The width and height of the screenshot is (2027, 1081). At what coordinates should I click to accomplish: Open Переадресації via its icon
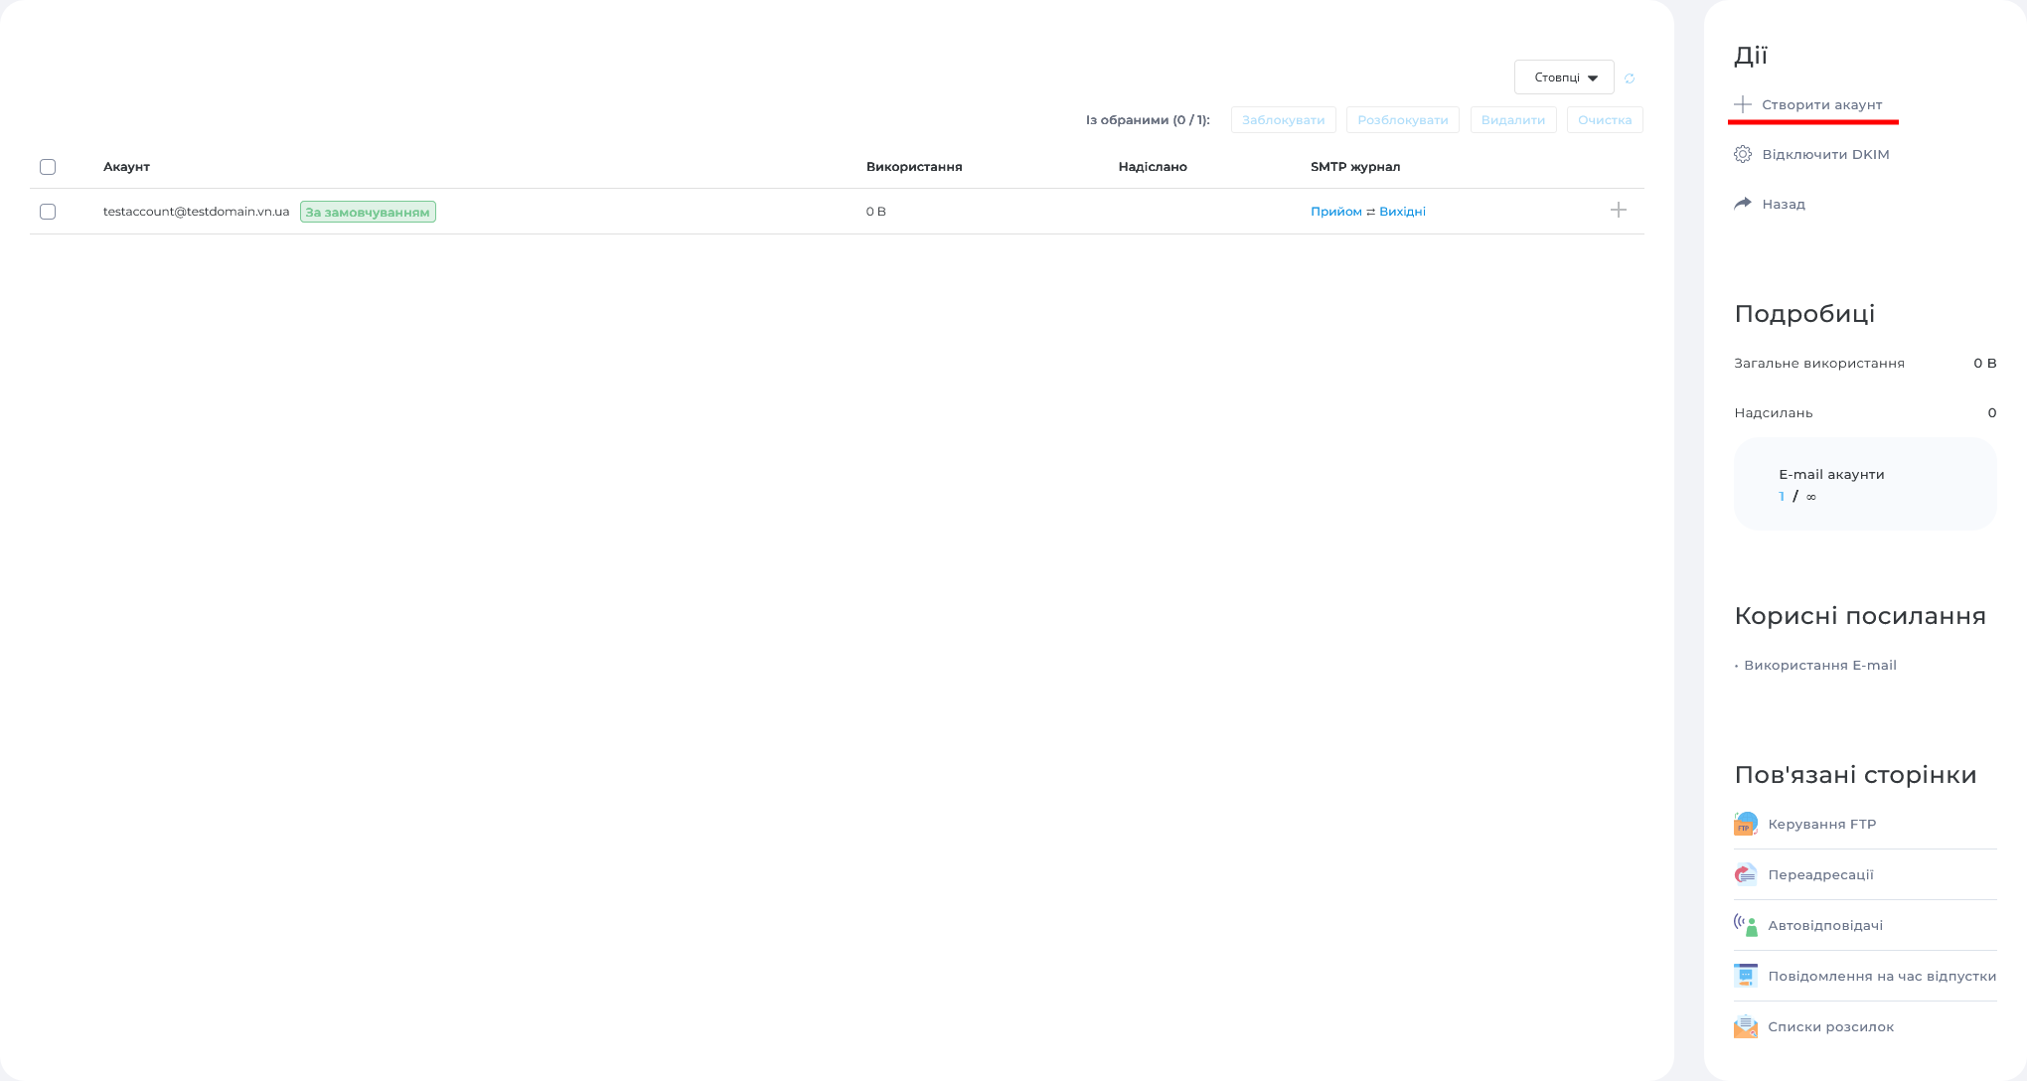[x=1744, y=874]
